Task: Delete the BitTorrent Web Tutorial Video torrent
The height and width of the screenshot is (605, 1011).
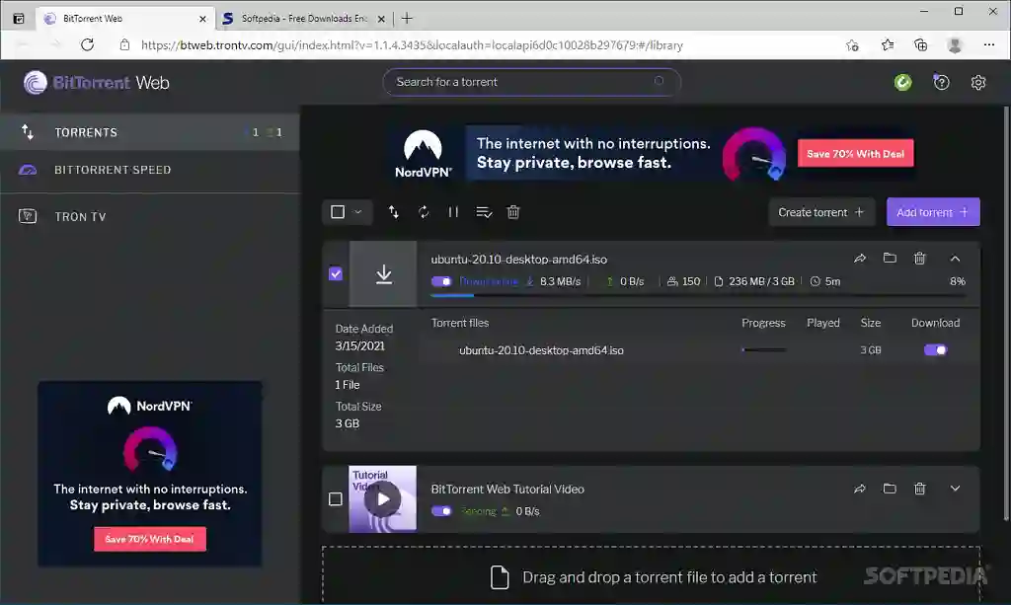Action: pos(920,489)
